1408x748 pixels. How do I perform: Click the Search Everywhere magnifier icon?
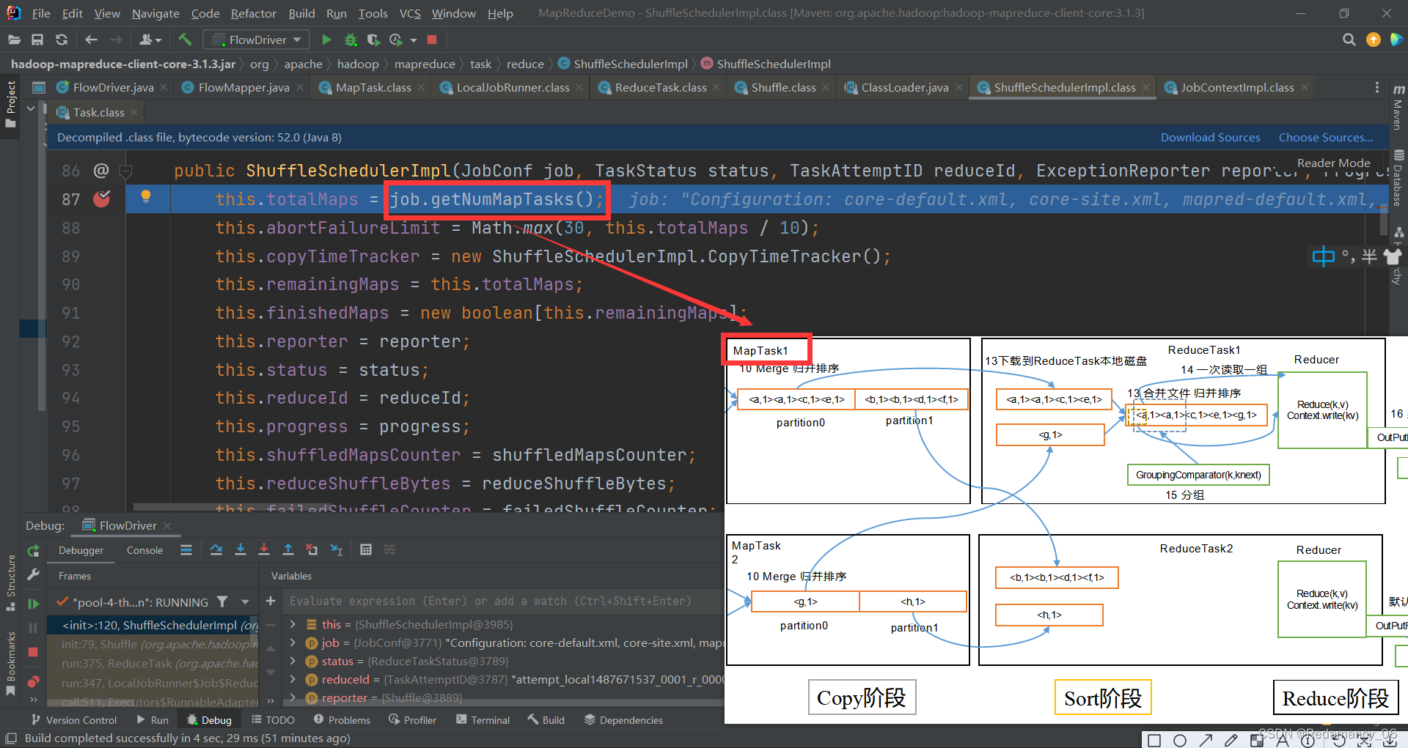click(1349, 40)
